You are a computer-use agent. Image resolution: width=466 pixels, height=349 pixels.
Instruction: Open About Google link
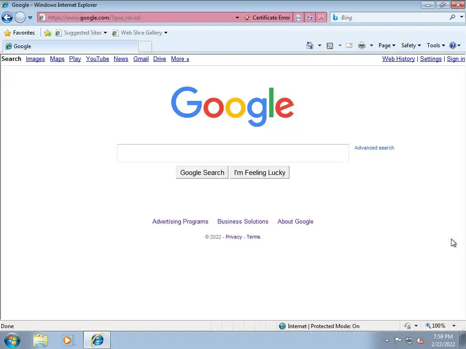point(295,222)
